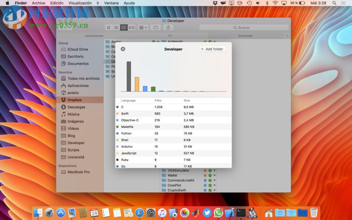Click the tall gray C bar in chart

tap(129, 76)
